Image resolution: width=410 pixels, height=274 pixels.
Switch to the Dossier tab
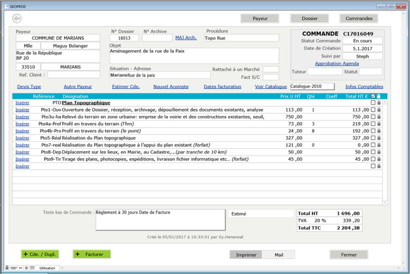(310, 18)
